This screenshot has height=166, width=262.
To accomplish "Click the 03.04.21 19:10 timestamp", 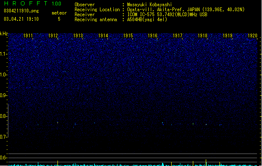I will pyautogui.click(x=21, y=19).
